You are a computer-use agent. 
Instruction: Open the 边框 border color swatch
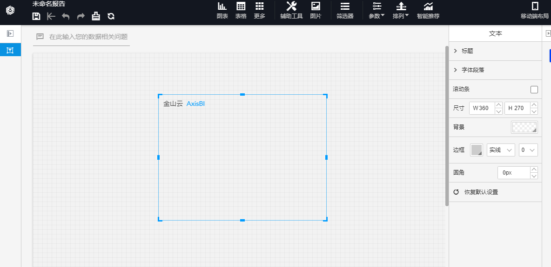[477, 150]
